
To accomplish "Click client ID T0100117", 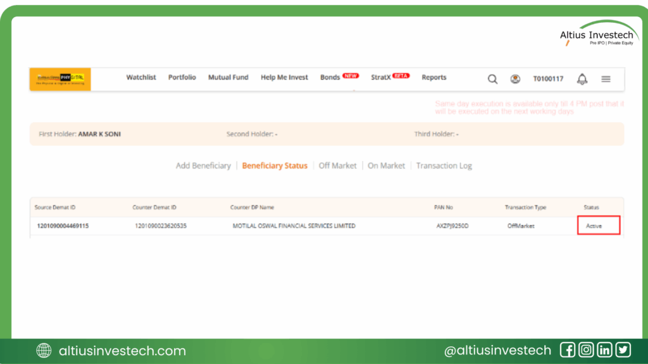I will click(x=548, y=79).
